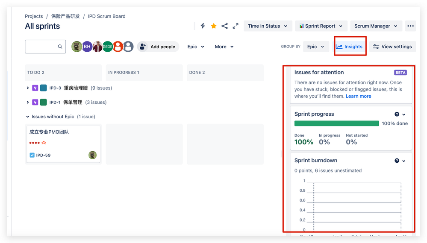The width and height of the screenshot is (427, 243).
Task: Filter by GEGE green avatar
Action: pyautogui.click(x=108, y=47)
